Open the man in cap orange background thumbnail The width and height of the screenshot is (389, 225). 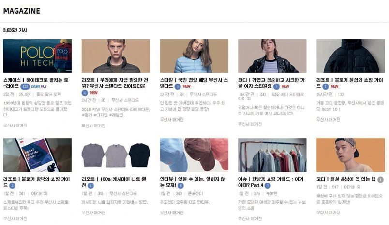351,155
